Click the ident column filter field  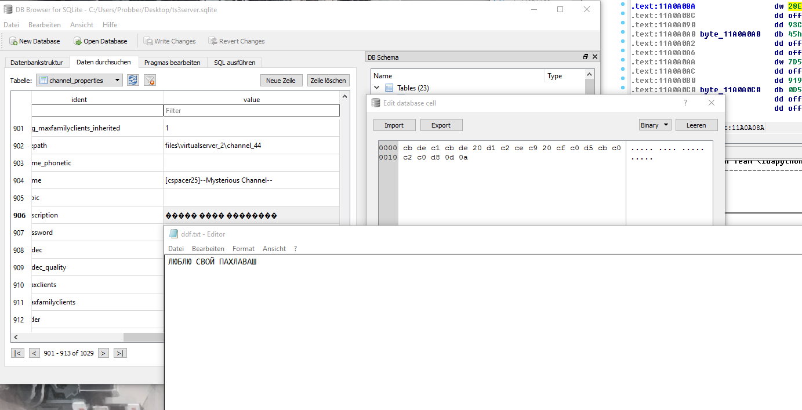tap(97, 110)
